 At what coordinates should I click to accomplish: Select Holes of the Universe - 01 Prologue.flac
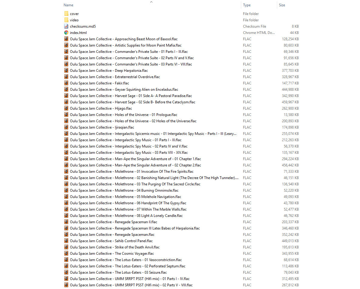tap(123, 115)
